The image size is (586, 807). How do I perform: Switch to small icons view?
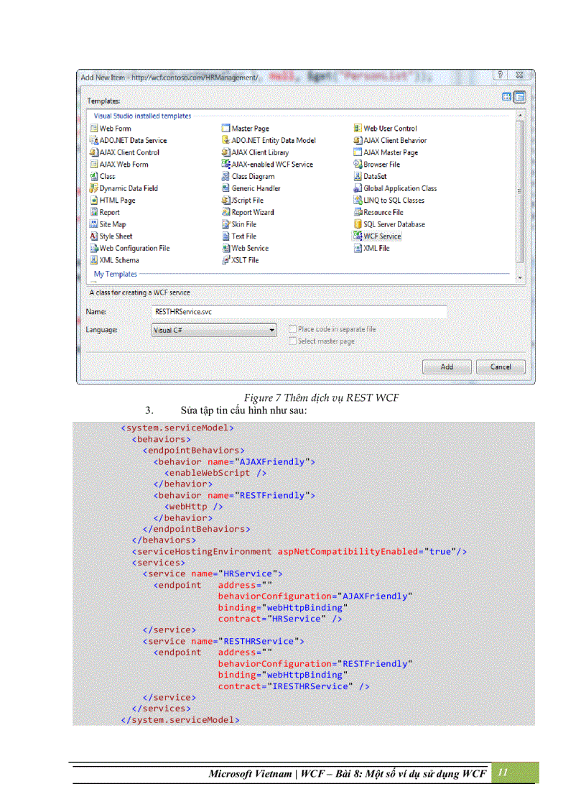pos(507,96)
